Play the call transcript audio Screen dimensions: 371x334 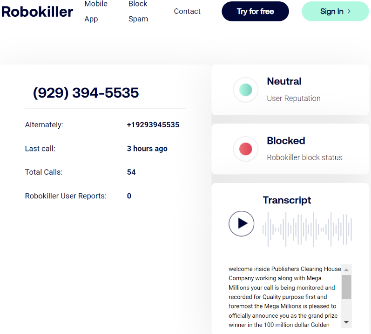(x=241, y=223)
